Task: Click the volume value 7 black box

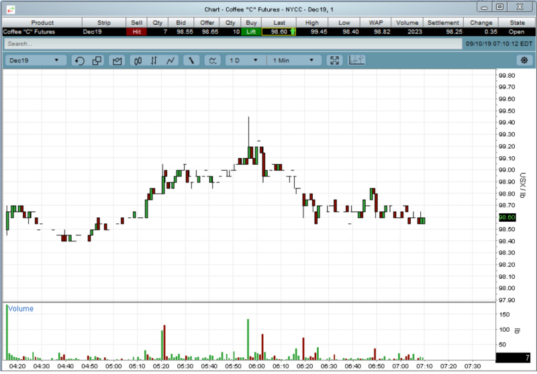Action: click(513, 357)
